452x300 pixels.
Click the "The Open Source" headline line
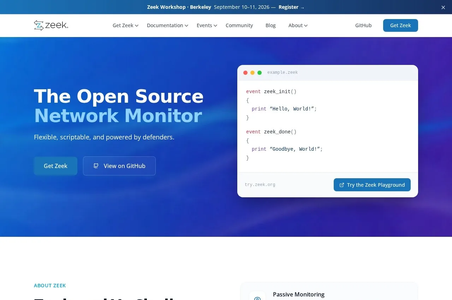[x=119, y=96]
